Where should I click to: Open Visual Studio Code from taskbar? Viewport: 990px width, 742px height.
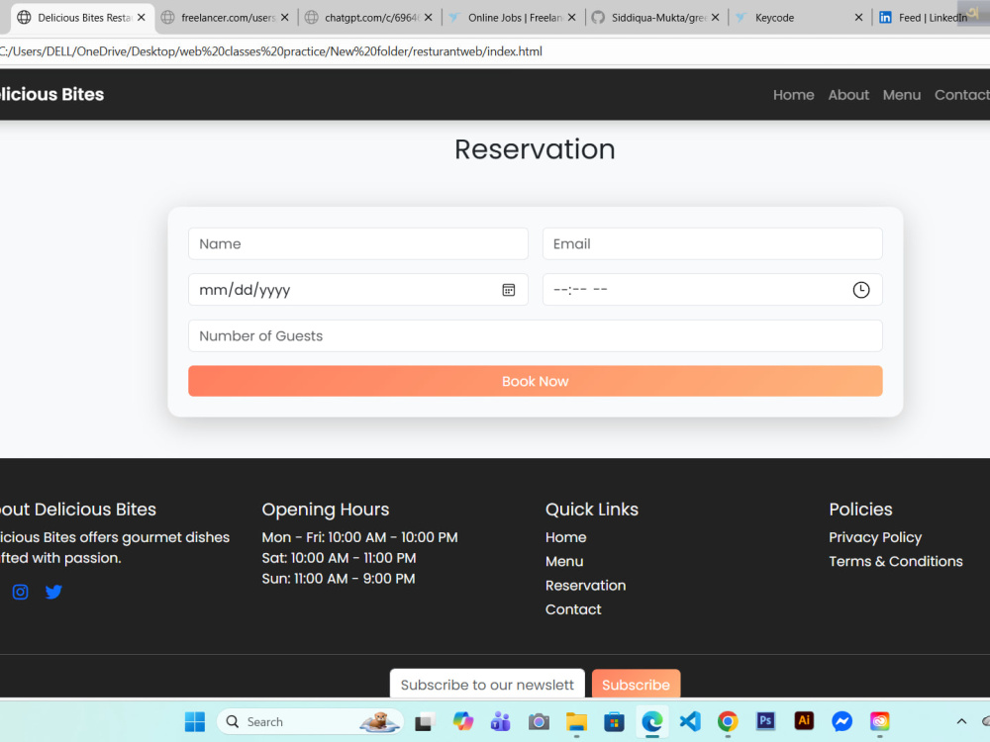690,721
